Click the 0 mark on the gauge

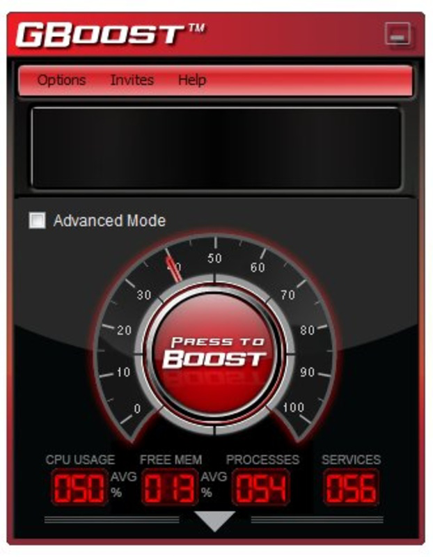pos(137,409)
